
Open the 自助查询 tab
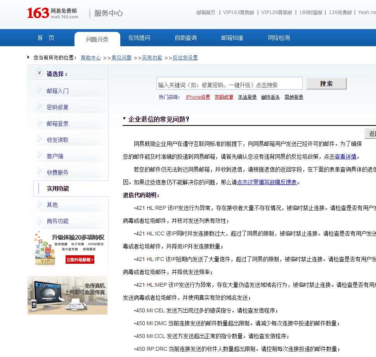click(185, 38)
